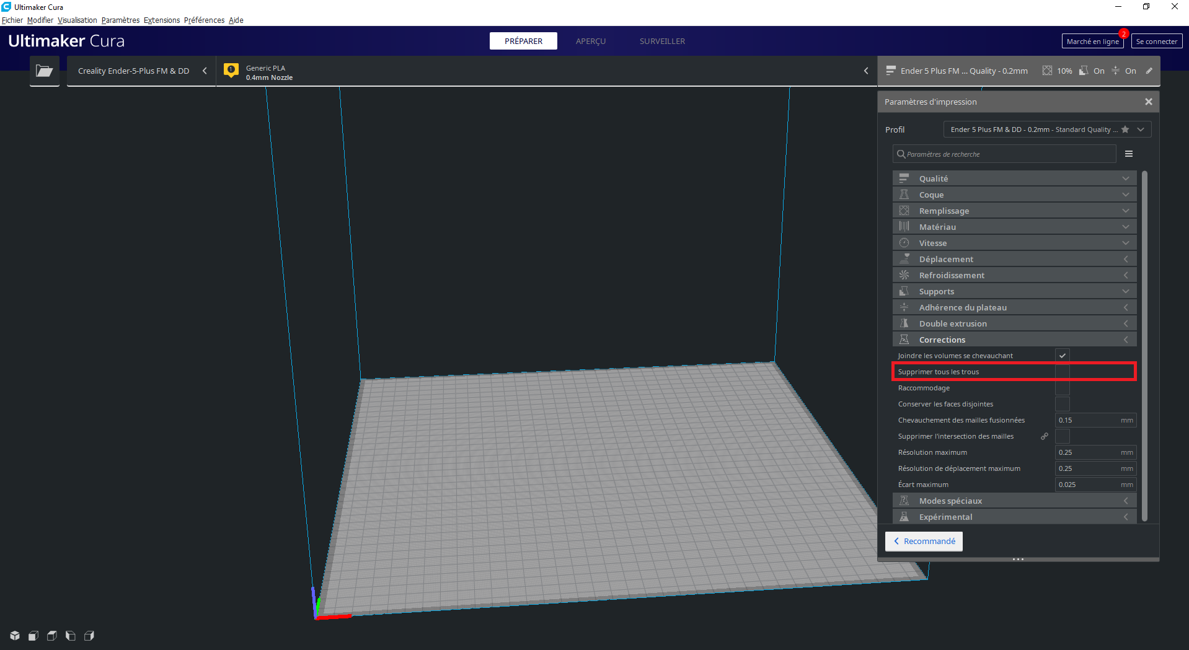The width and height of the screenshot is (1189, 650).
Task: Select the left side view cube icon
Action: coord(71,636)
